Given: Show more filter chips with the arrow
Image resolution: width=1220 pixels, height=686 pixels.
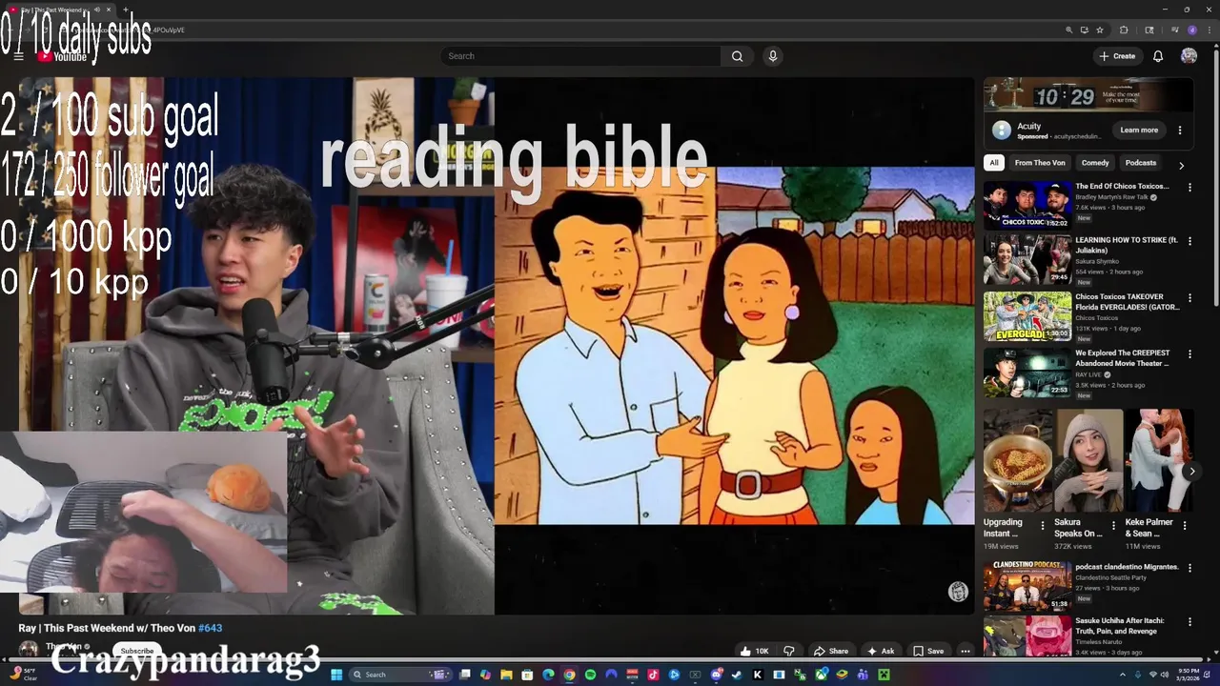Looking at the screenshot, I should (1181, 165).
